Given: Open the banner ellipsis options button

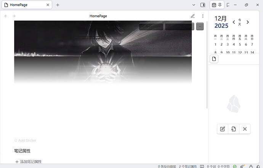Looking at the screenshot, I should coord(200,26).
